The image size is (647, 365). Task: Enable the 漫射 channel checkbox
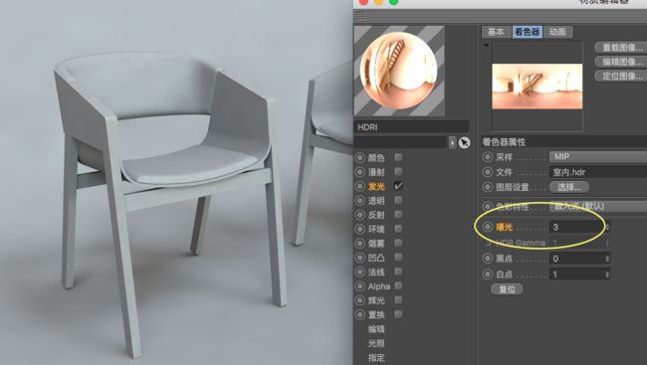click(398, 172)
